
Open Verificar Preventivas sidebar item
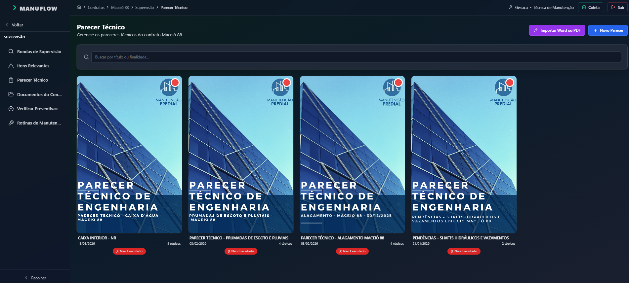[35, 109]
